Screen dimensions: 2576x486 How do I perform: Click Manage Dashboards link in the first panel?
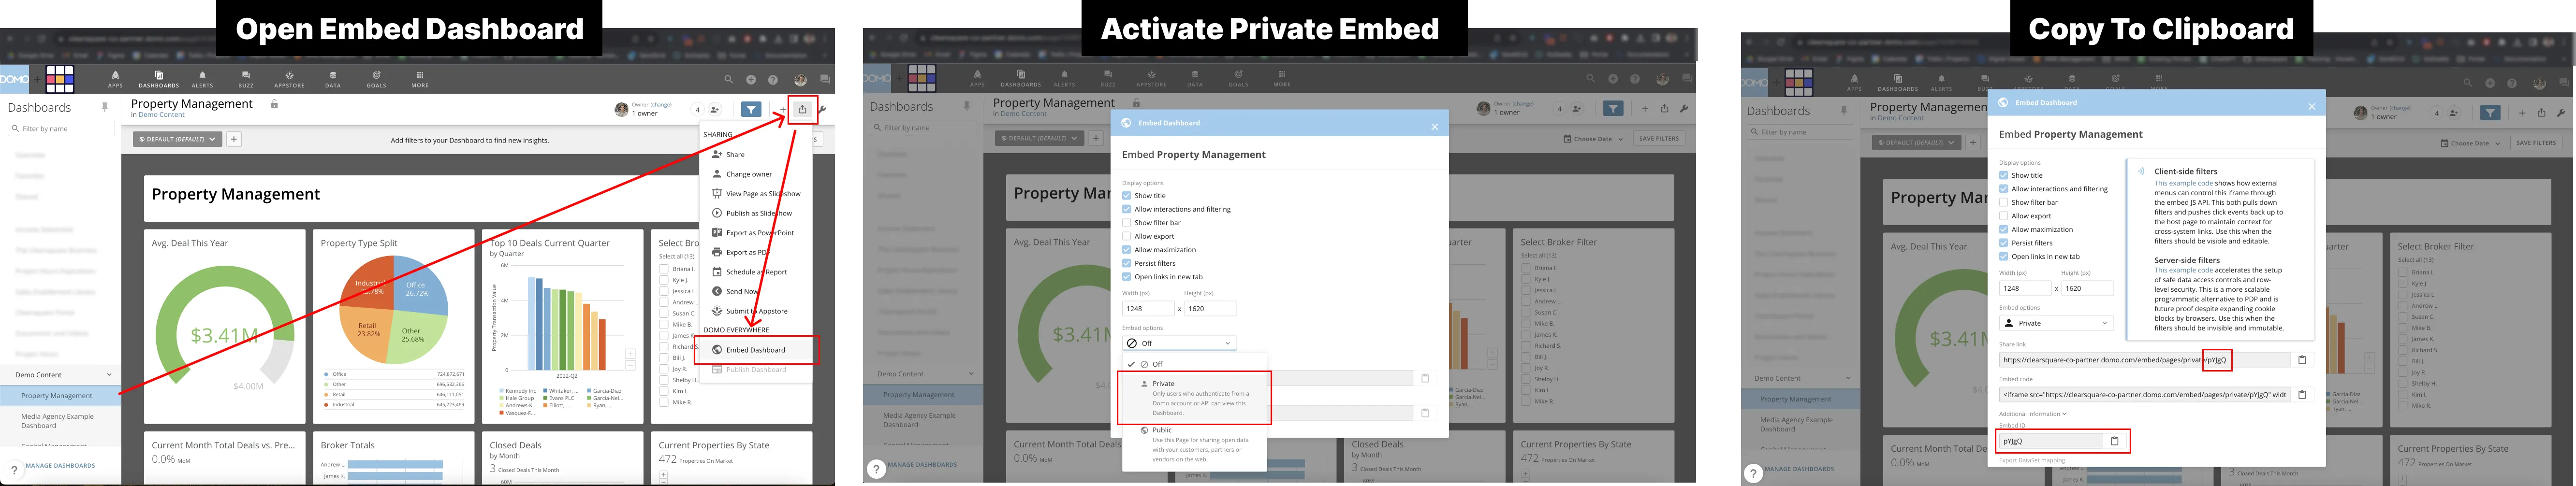click(x=60, y=465)
